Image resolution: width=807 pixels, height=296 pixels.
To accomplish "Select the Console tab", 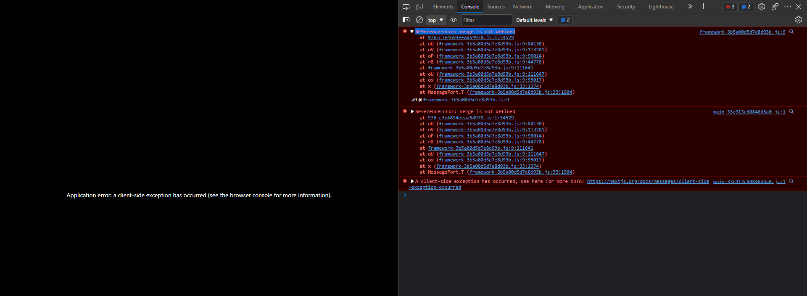I will point(470,7).
